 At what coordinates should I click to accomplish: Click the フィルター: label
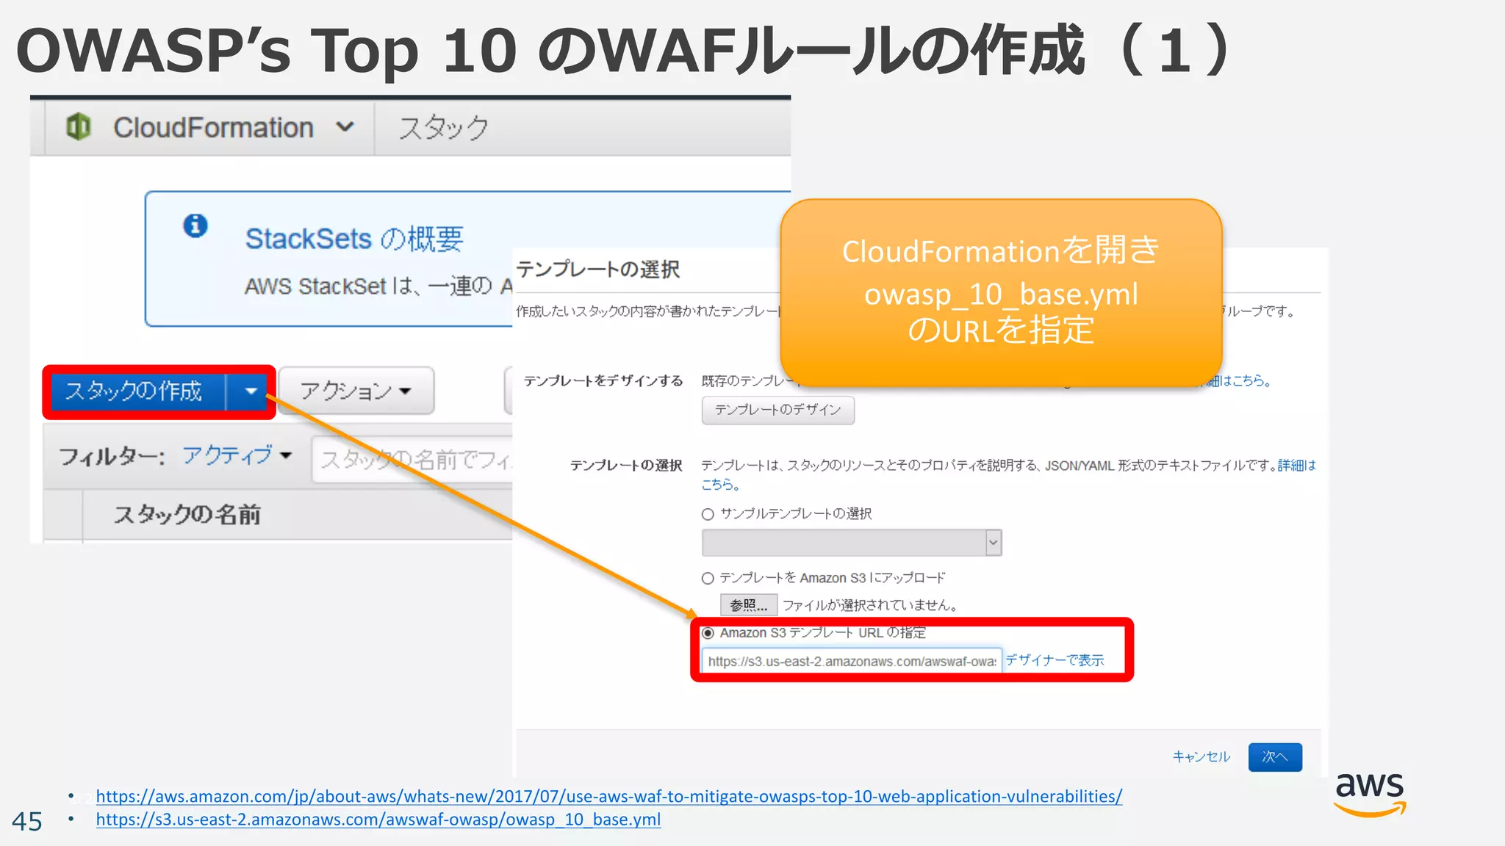(x=112, y=457)
